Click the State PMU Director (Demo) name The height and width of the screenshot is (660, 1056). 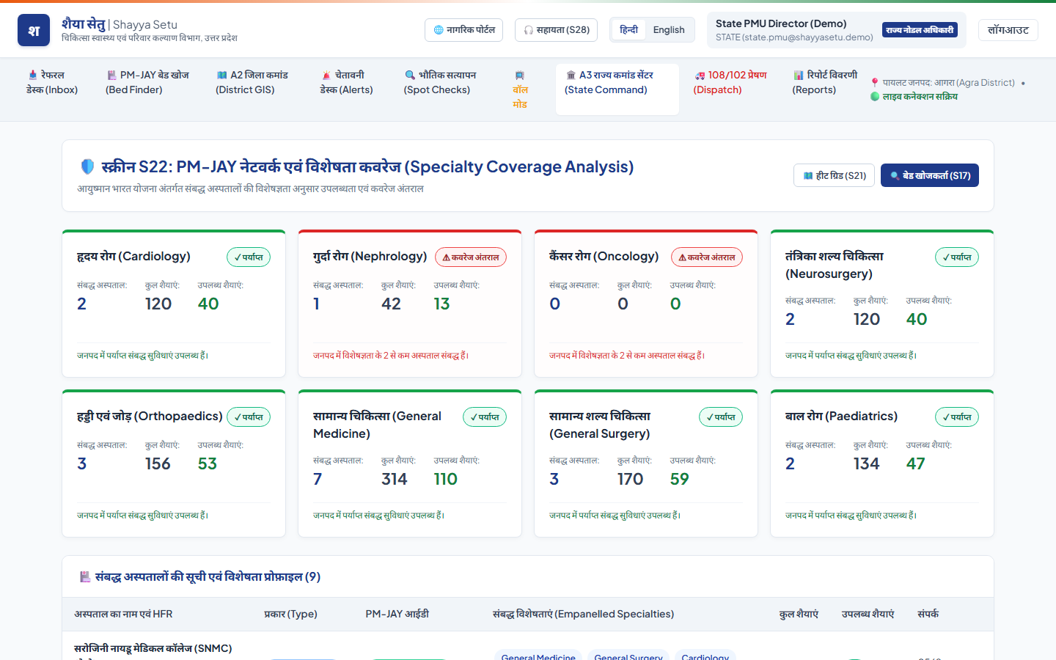781,23
